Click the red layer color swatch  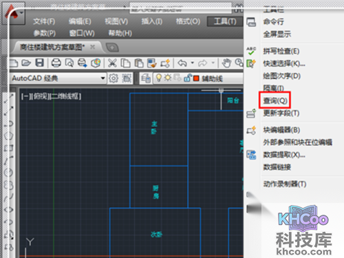[196, 78]
